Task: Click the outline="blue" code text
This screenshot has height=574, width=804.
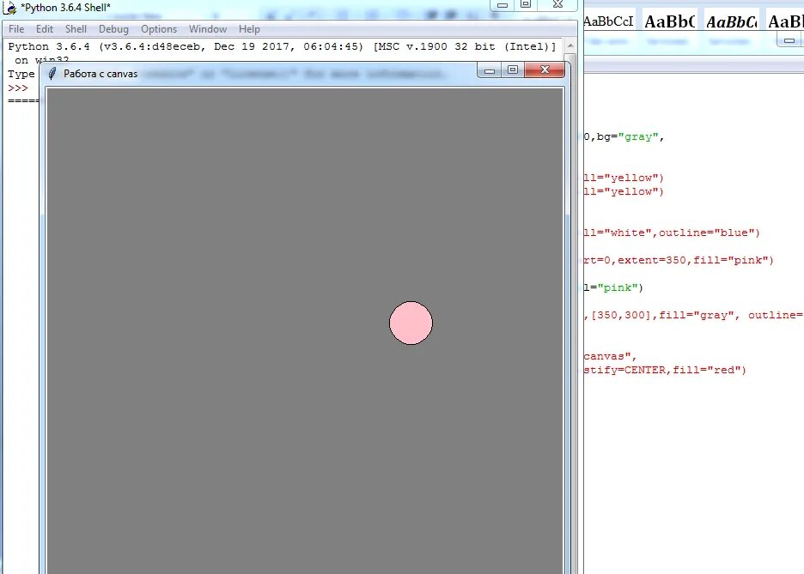Action: (x=707, y=233)
